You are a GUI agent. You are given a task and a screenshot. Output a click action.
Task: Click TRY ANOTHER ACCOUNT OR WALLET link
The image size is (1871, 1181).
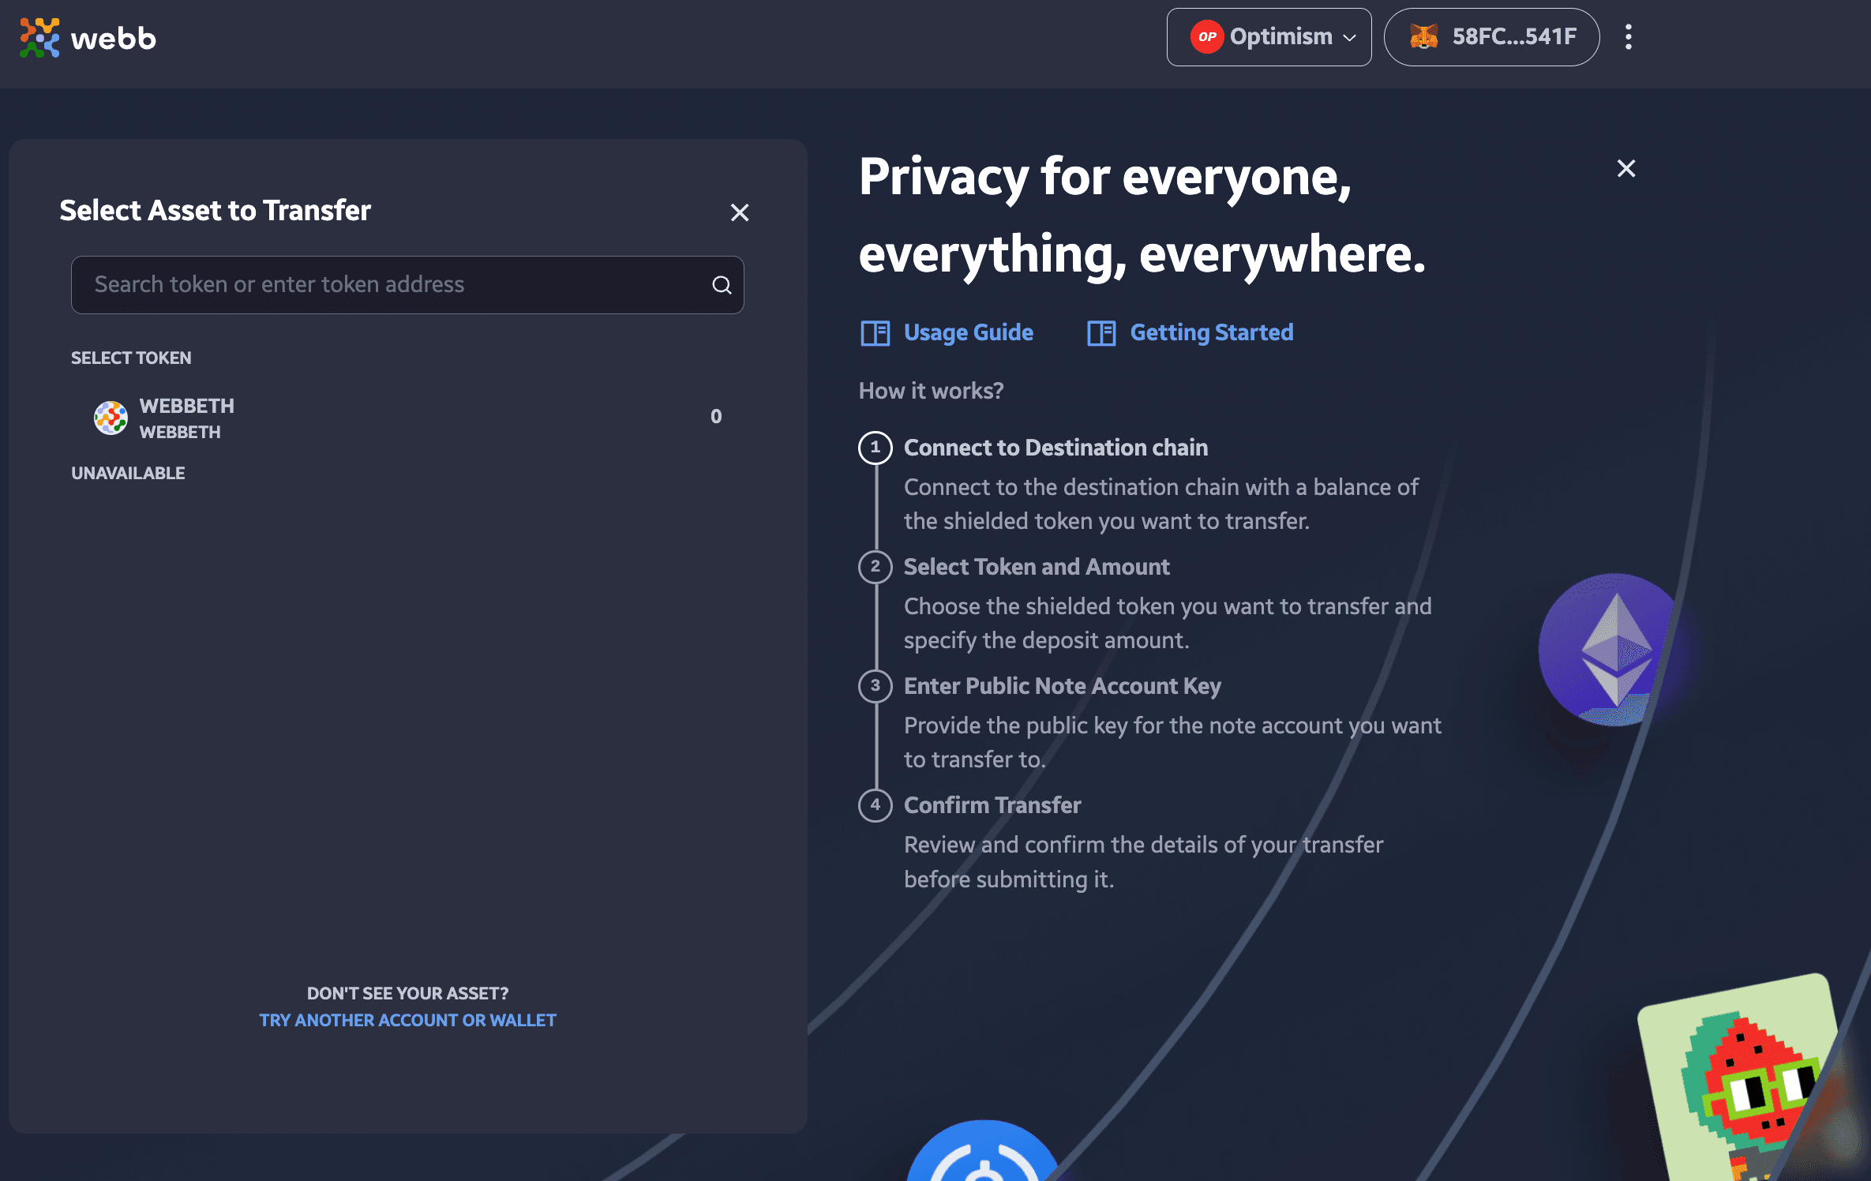408,1018
